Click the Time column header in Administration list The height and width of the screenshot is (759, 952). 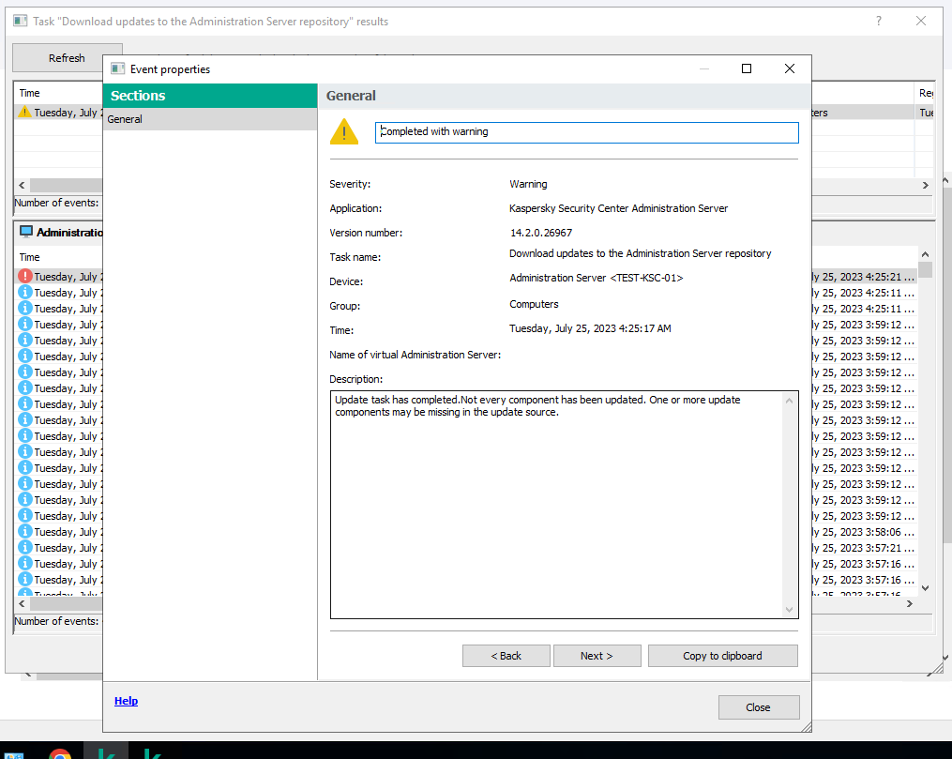(x=30, y=257)
